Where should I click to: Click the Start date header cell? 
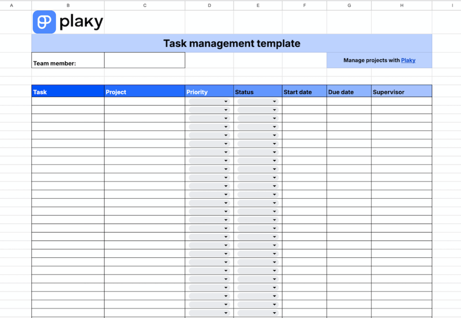pos(303,91)
